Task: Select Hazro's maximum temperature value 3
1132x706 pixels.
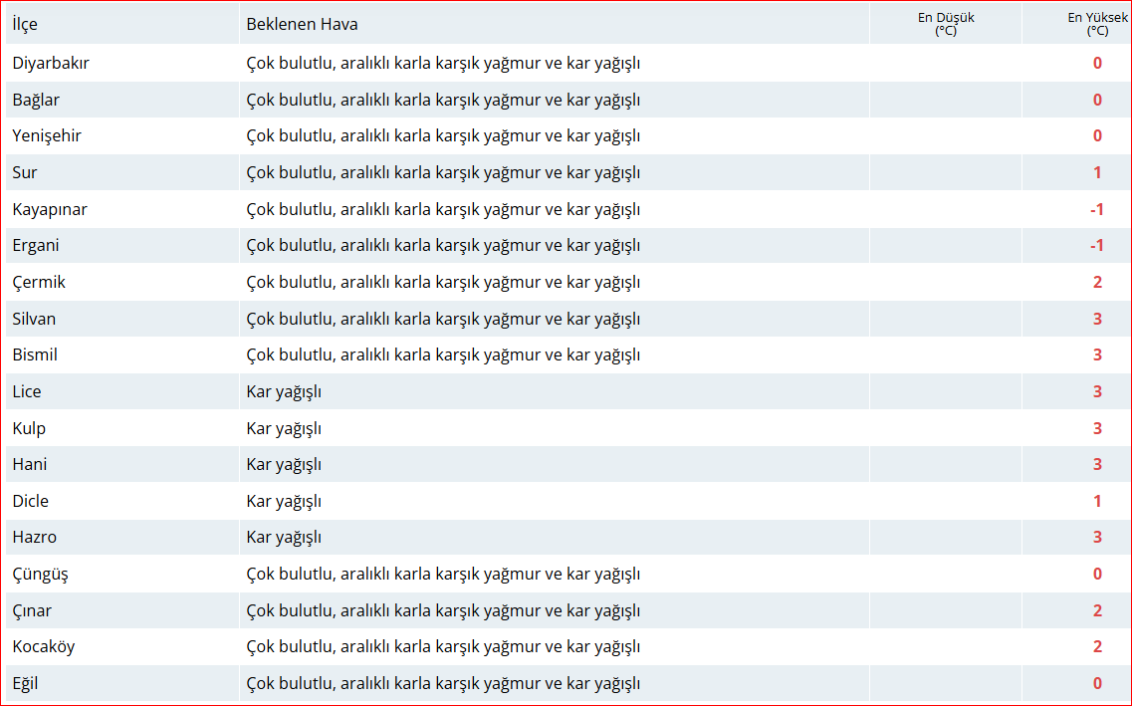Action: tap(1097, 537)
